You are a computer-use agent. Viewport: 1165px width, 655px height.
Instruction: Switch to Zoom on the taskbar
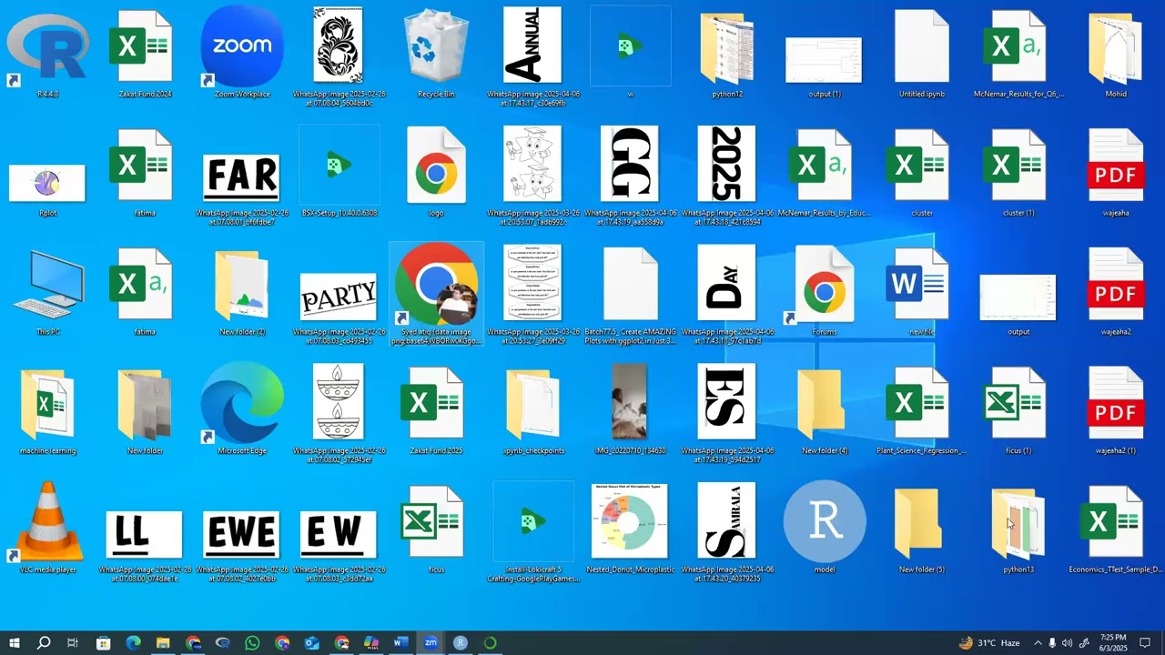coord(431,643)
